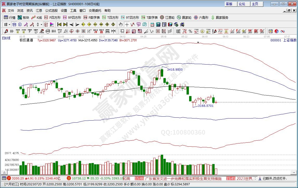298x188 pixels.
Task: Expand the scroll-up arrow at chart bottom-left
Action: click(4, 172)
